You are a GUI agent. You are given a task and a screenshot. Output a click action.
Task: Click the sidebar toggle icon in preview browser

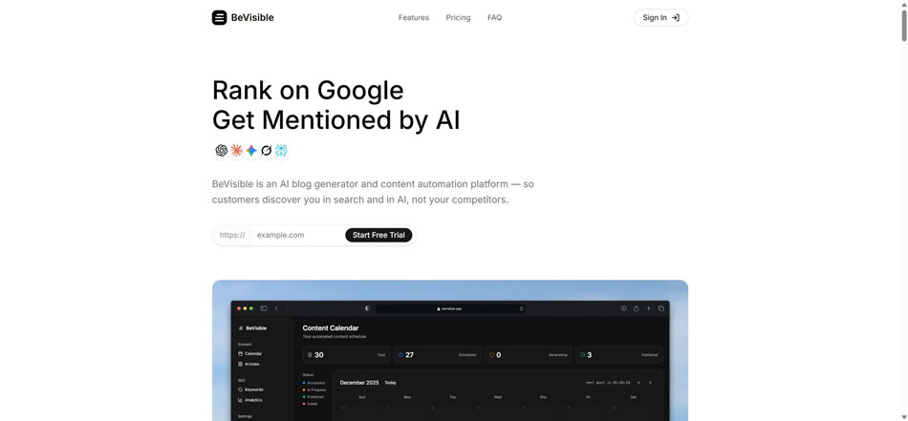pyautogui.click(x=264, y=308)
